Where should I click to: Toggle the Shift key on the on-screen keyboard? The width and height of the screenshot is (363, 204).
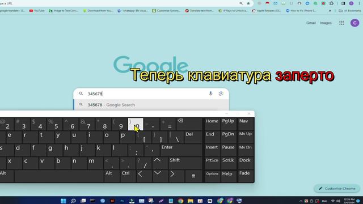tap(185, 163)
